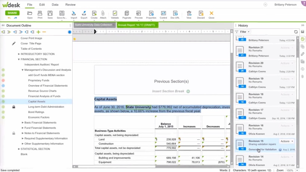
Task: Click the lock icon beside Notes to Financial Statements
Action: coord(14,133)
